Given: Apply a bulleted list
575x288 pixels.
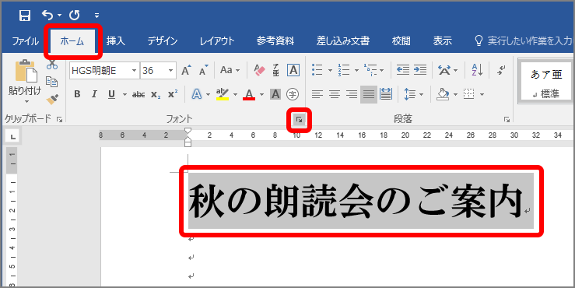Looking at the screenshot, I should [317, 70].
